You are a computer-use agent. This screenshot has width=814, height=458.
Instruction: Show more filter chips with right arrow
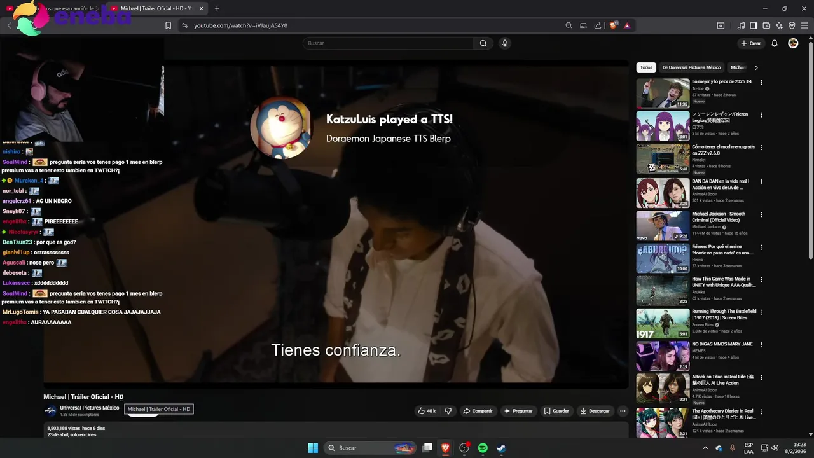[756, 67]
